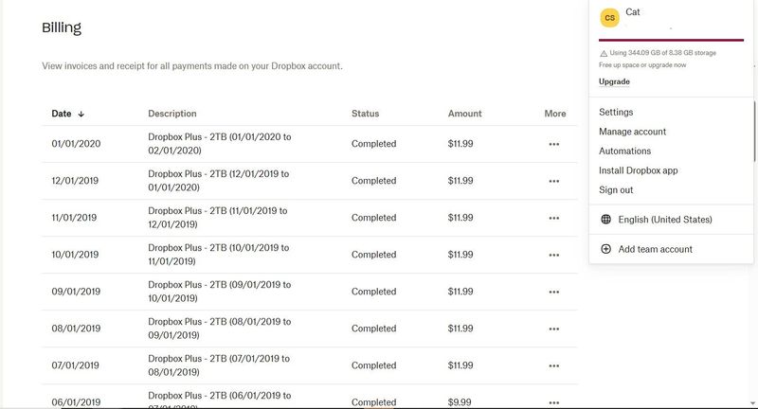Click the account menu scrollbar
The height and width of the screenshot is (409, 758).
[x=754, y=132]
